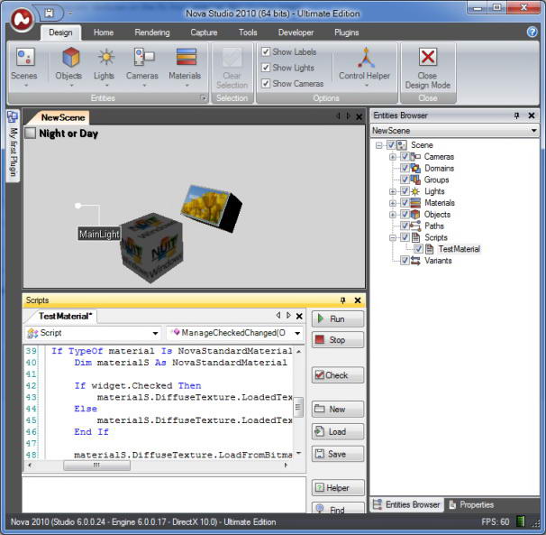Uncheck the Materials tree checkbox
The height and width of the screenshot is (535, 546).
pos(405,203)
